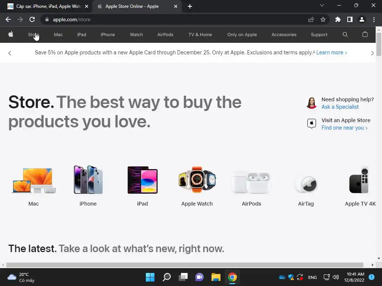Reload the page with the refresh icon
The width and height of the screenshot is (382, 286).
(x=32, y=19)
